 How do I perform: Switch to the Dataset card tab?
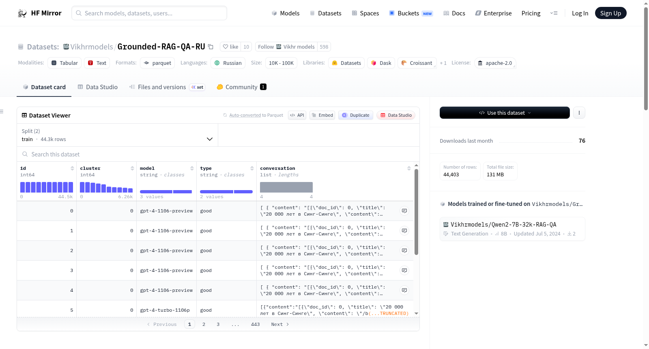tap(44, 87)
